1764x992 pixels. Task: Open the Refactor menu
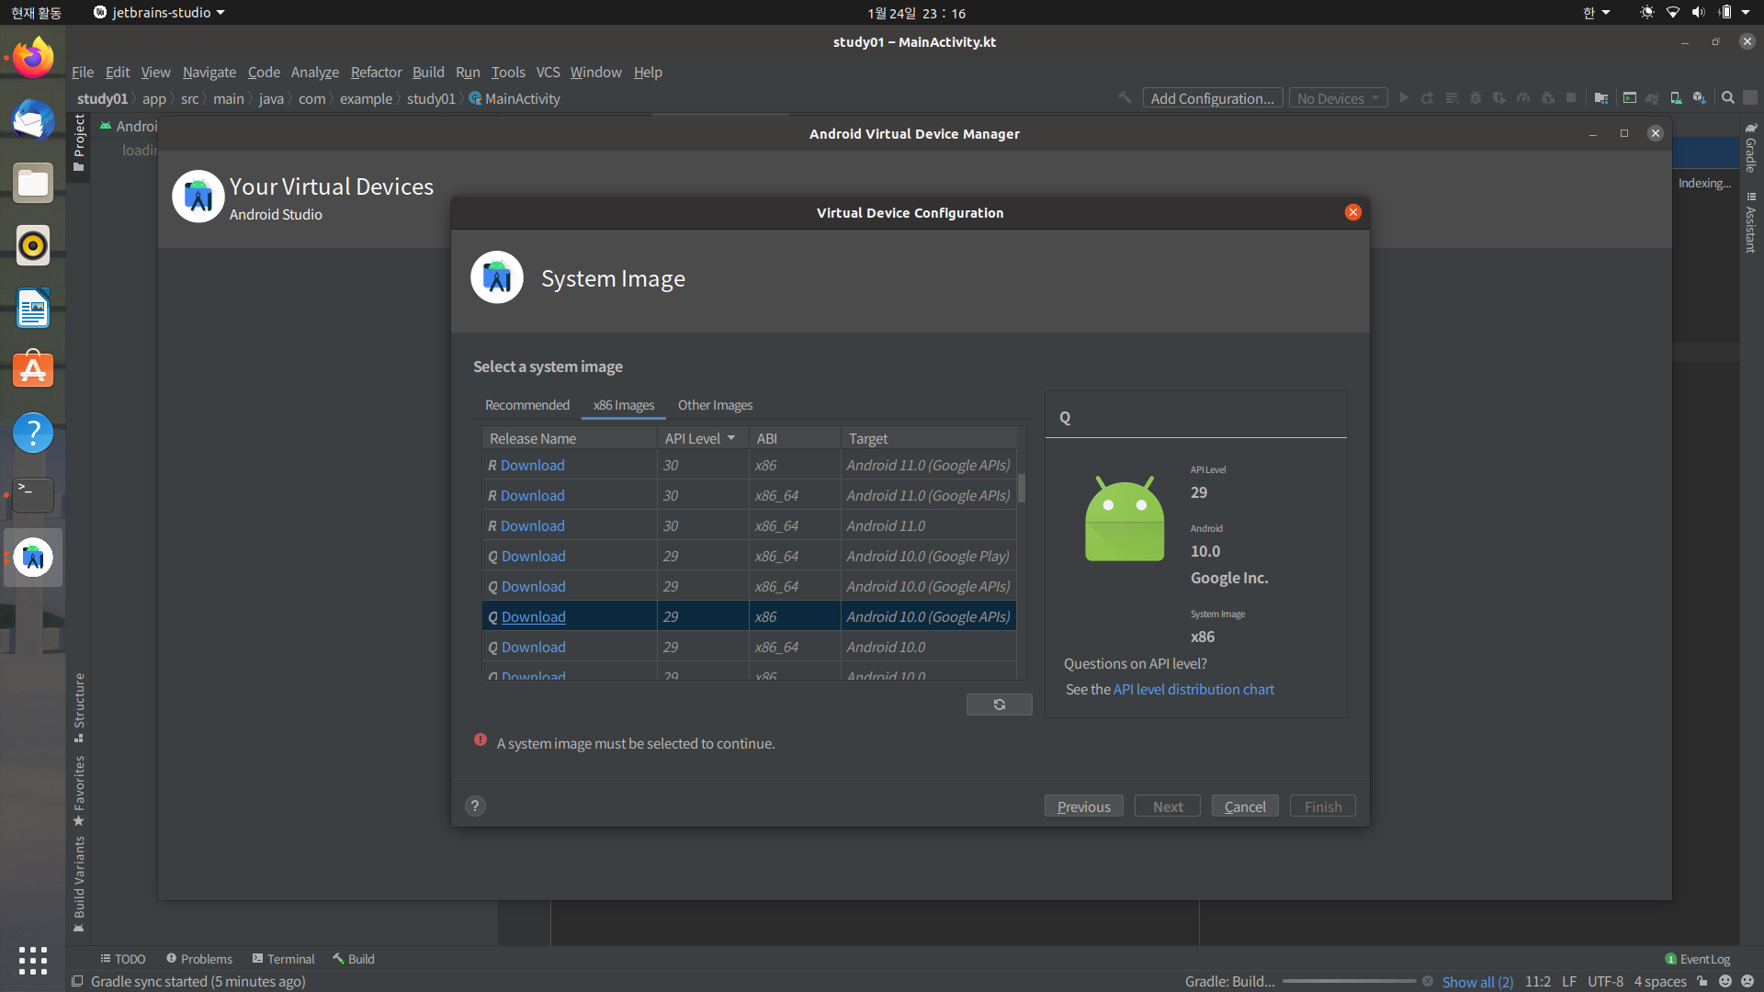pos(376,72)
